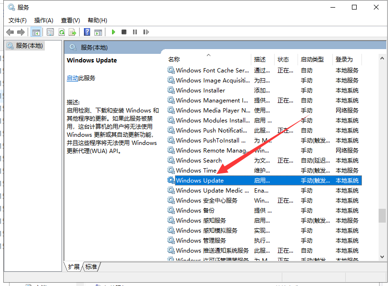This screenshot has height=286, width=391.
Task: Restart the service with the restart icon
Action: [146, 31]
